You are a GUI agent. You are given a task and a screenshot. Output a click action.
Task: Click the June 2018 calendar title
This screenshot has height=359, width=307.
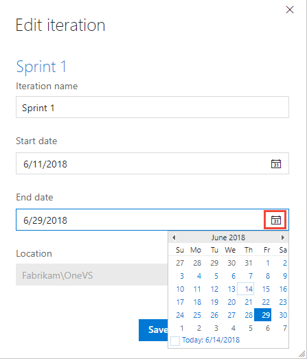[x=228, y=238]
